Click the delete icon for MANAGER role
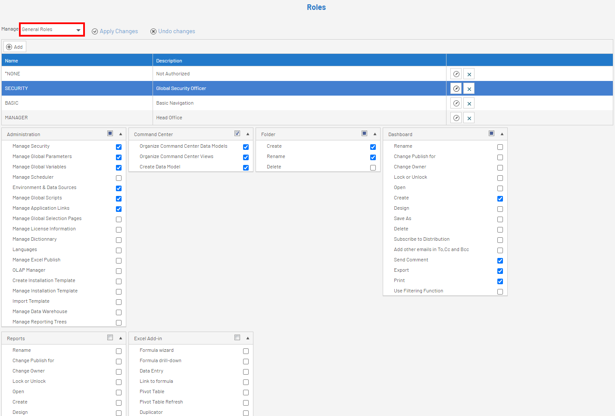Image resolution: width=615 pixels, height=416 pixels. tap(469, 118)
